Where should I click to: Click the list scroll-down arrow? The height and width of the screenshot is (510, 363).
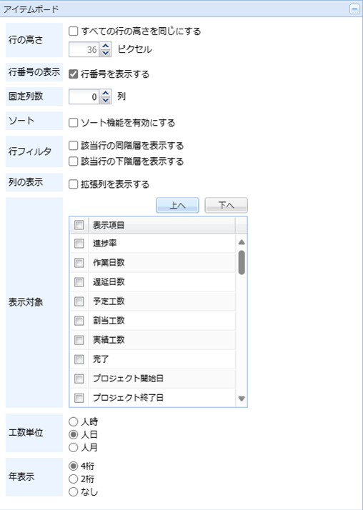point(242,399)
